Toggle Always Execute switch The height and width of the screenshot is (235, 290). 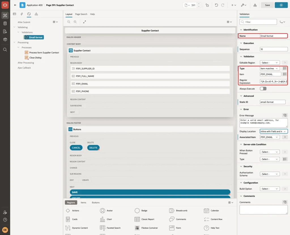[x=263, y=89]
